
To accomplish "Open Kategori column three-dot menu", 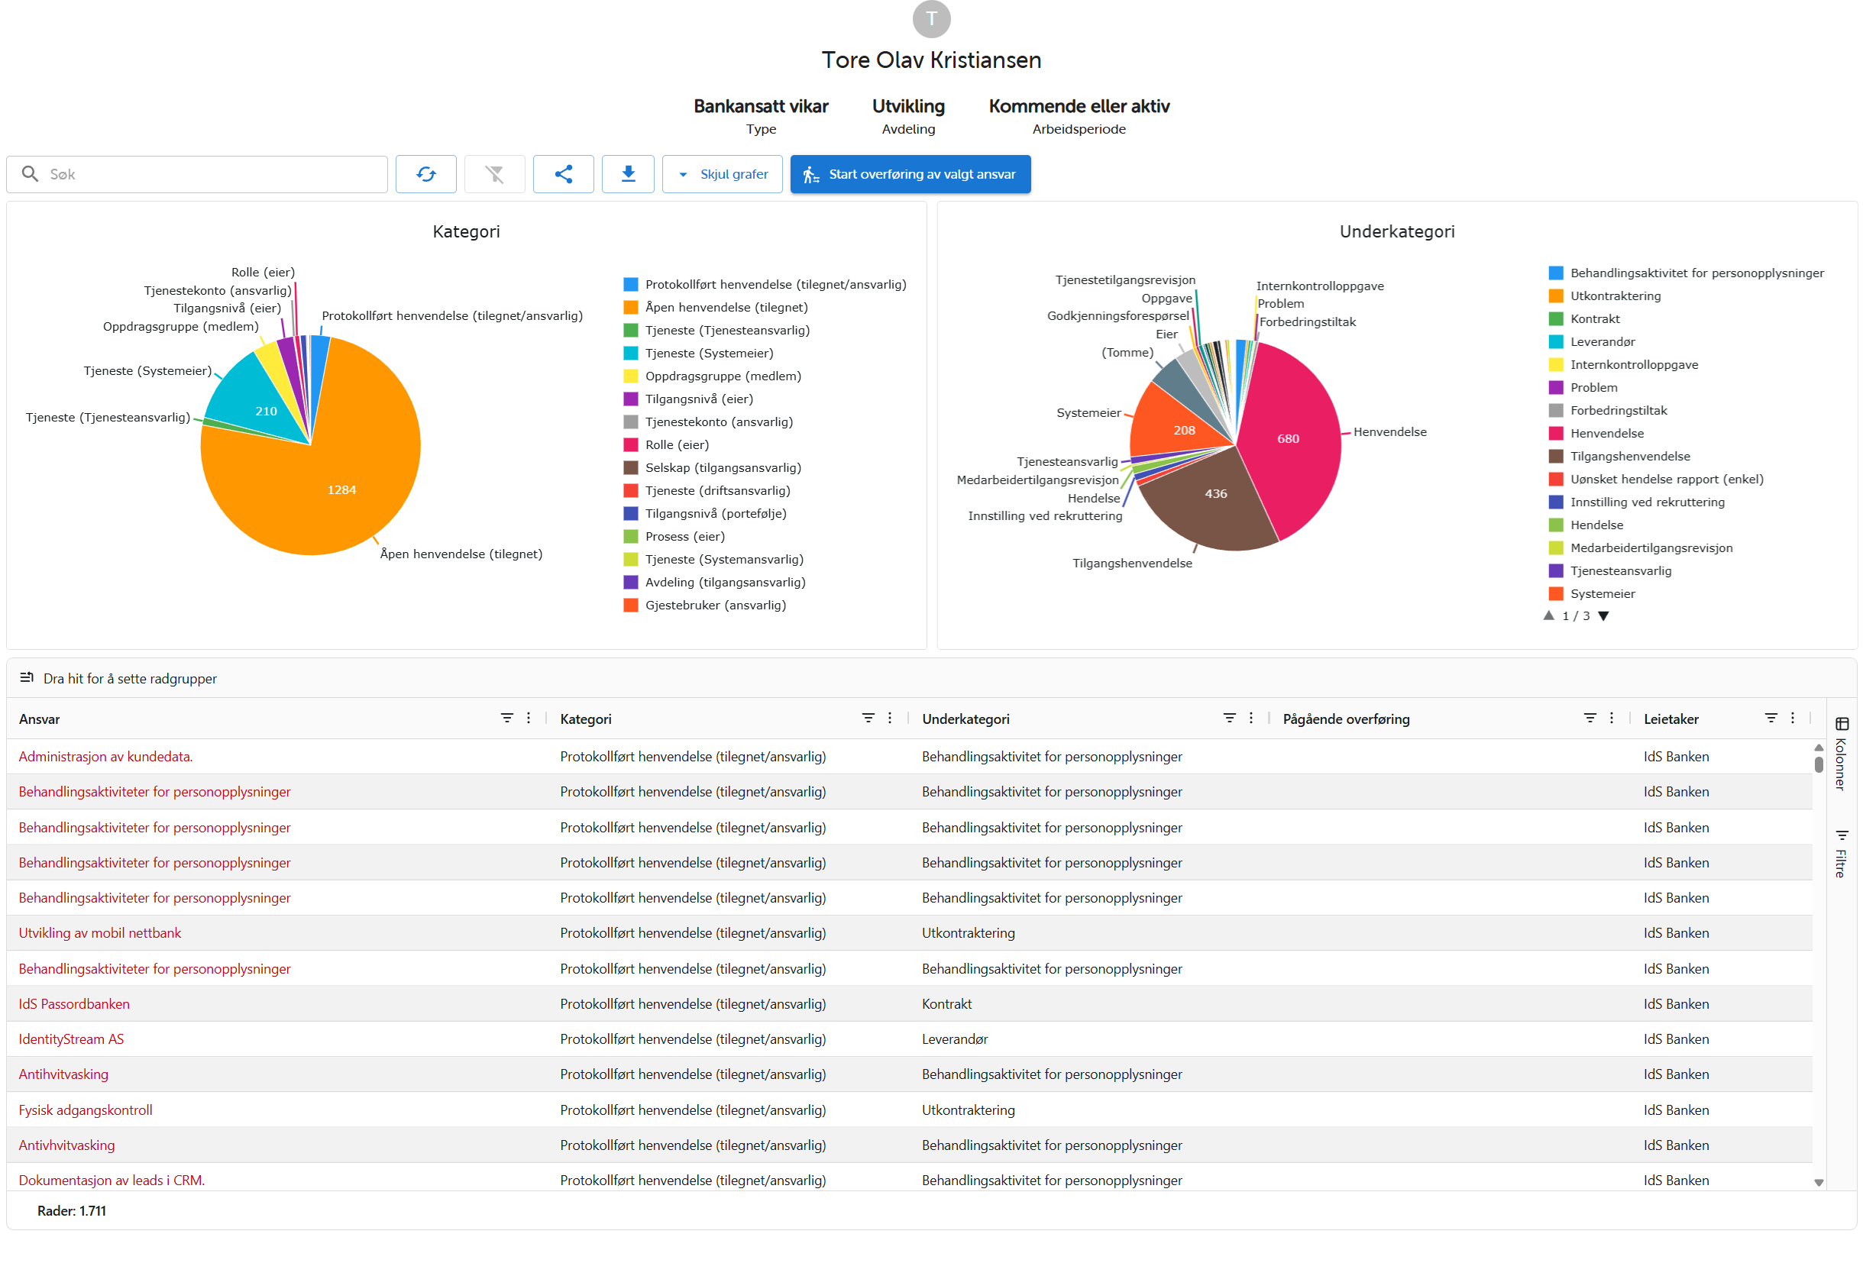I will coord(889,718).
